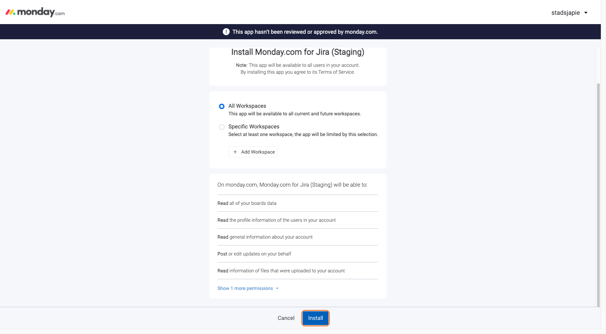606x334 pixels.
Task: Click chevron next to Show 1 more permissions
Action: pos(277,288)
